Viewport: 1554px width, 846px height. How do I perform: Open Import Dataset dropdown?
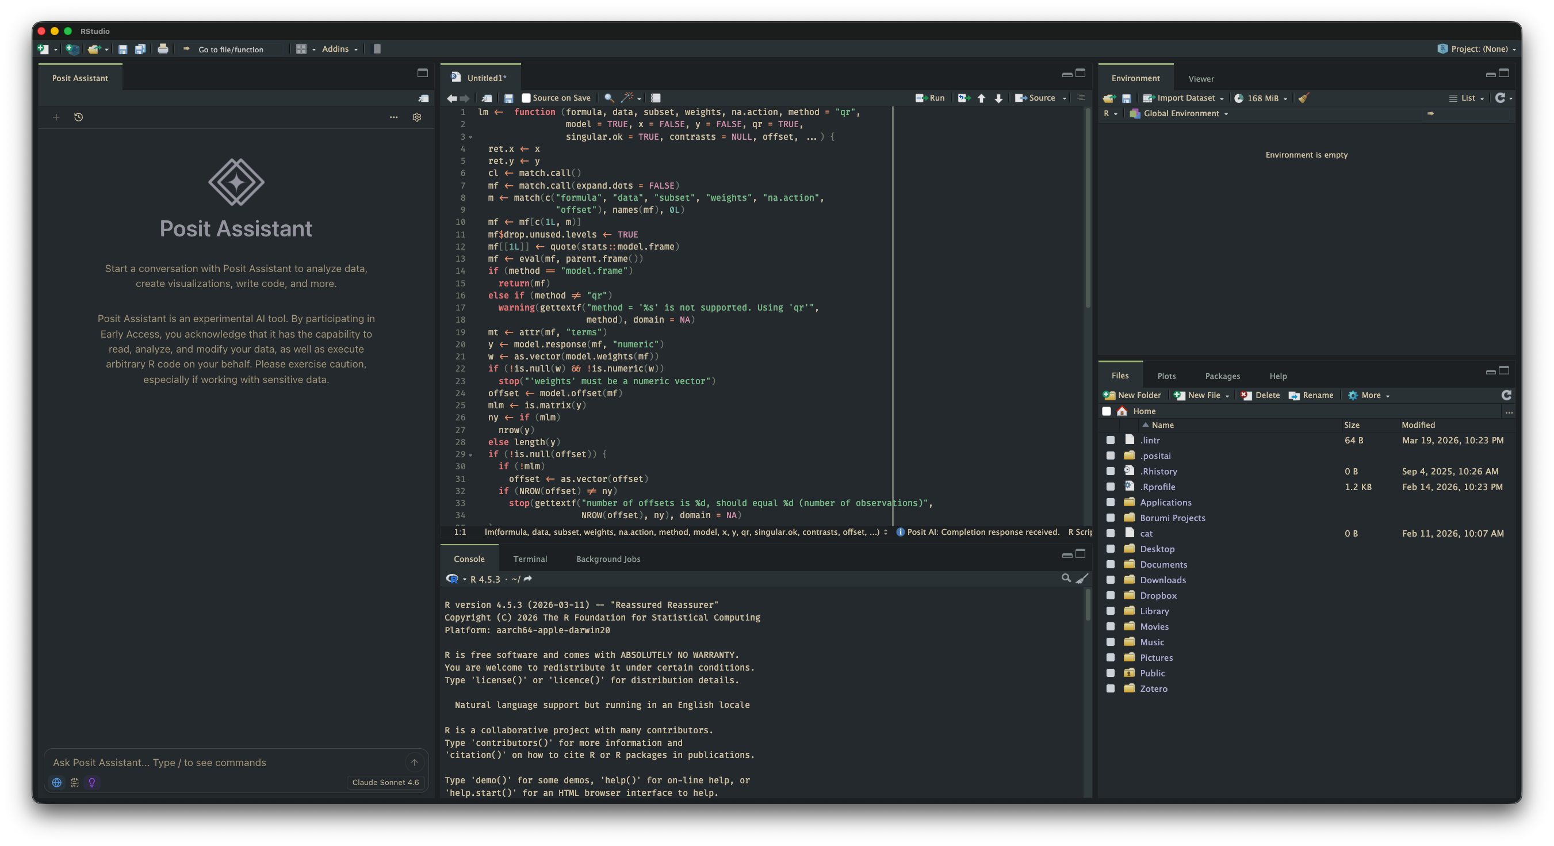tap(1183, 98)
